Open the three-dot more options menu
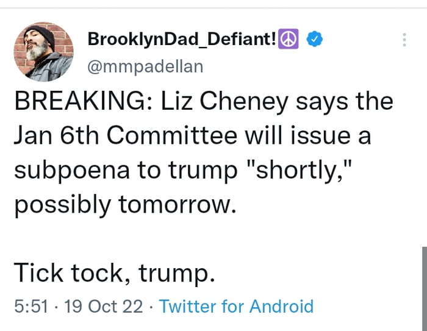Image resolution: width=427 pixels, height=331 pixels. [404, 40]
